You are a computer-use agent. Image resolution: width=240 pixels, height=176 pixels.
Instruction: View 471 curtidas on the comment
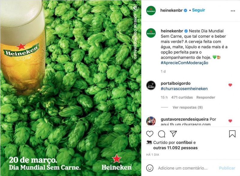[182, 97]
